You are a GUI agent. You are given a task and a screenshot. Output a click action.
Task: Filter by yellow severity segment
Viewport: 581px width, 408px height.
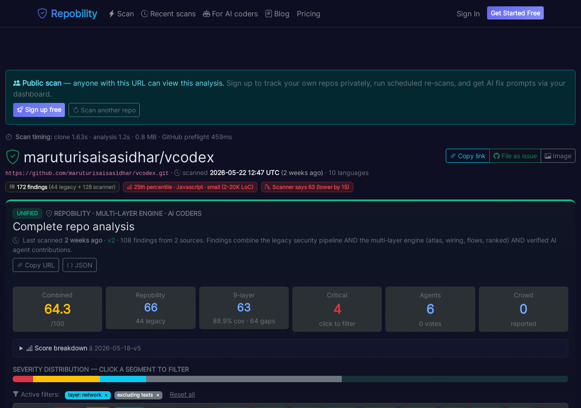[x=66, y=379]
